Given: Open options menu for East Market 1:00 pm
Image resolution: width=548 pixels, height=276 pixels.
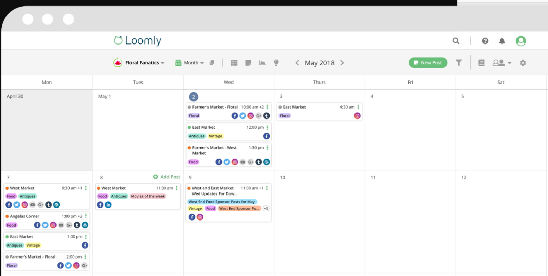Looking at the screenshot, I should pyautogui.click(x=86, y=237).
